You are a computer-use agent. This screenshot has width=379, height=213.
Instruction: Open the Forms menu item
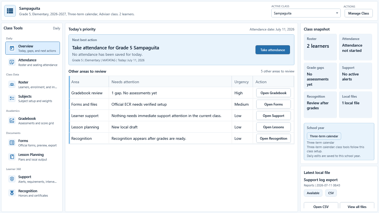point(32,143)
